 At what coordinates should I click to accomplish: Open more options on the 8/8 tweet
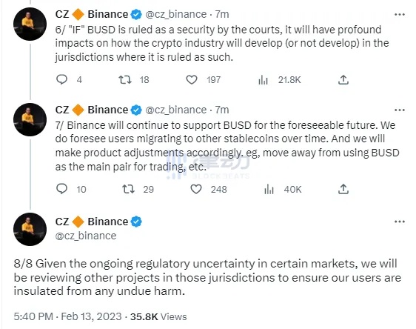(x=400, y=222)
